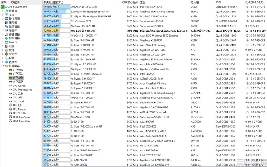
Task: Select the 104689 MB/秒 result bar
Action: click(57, 7)
